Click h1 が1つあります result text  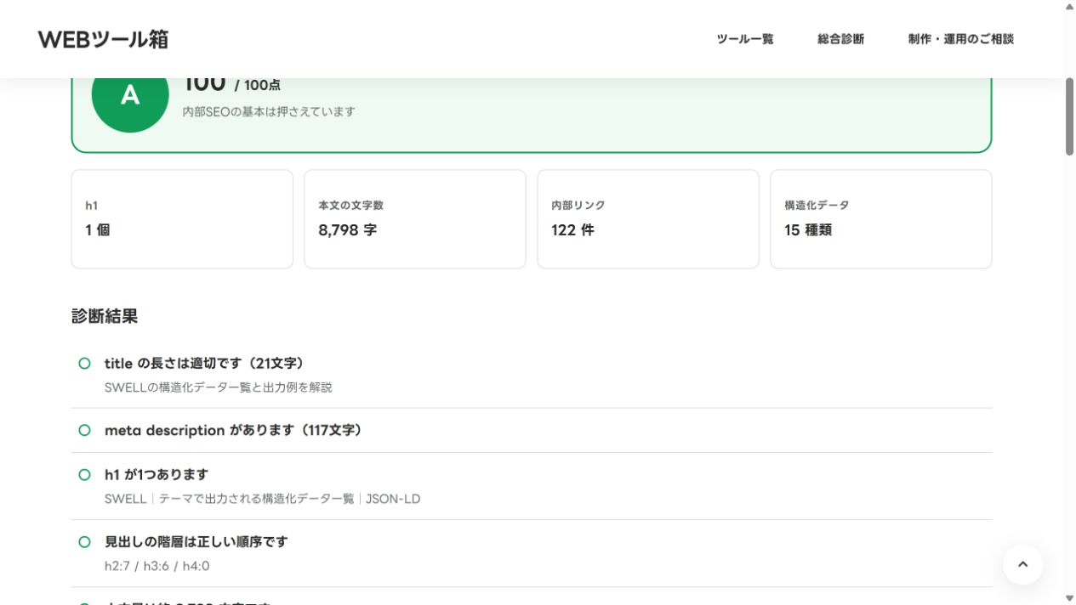[x=157, y=475]
